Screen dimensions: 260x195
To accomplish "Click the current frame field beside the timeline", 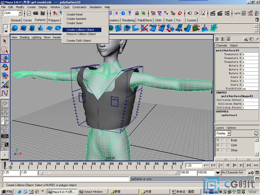I will click(x=193, y=165).
